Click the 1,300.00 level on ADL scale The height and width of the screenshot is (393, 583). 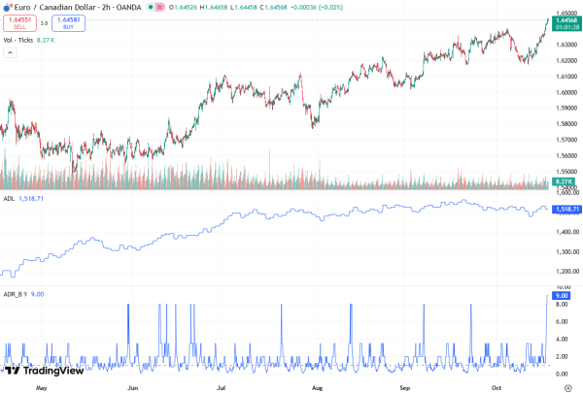[x=565, y=252]
